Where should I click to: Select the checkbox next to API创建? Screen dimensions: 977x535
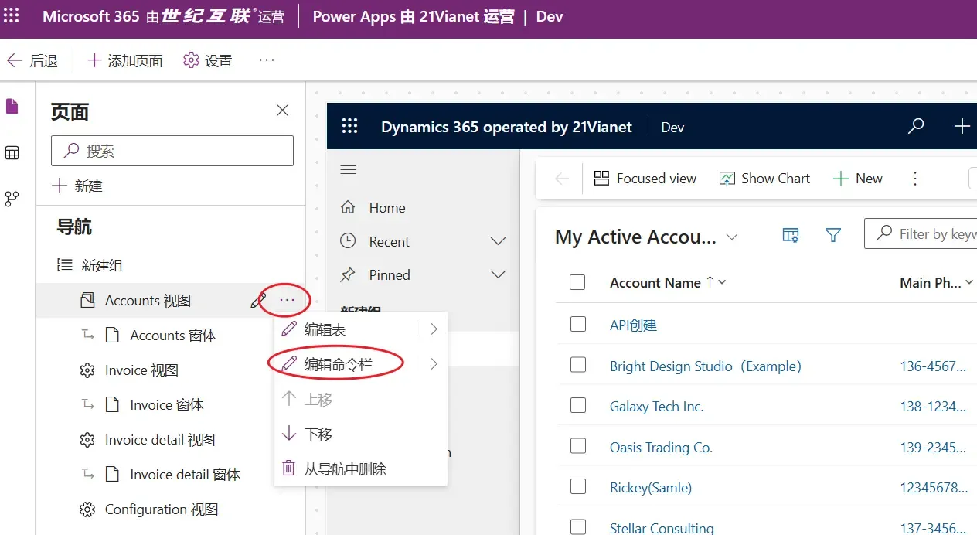point(577,325)
